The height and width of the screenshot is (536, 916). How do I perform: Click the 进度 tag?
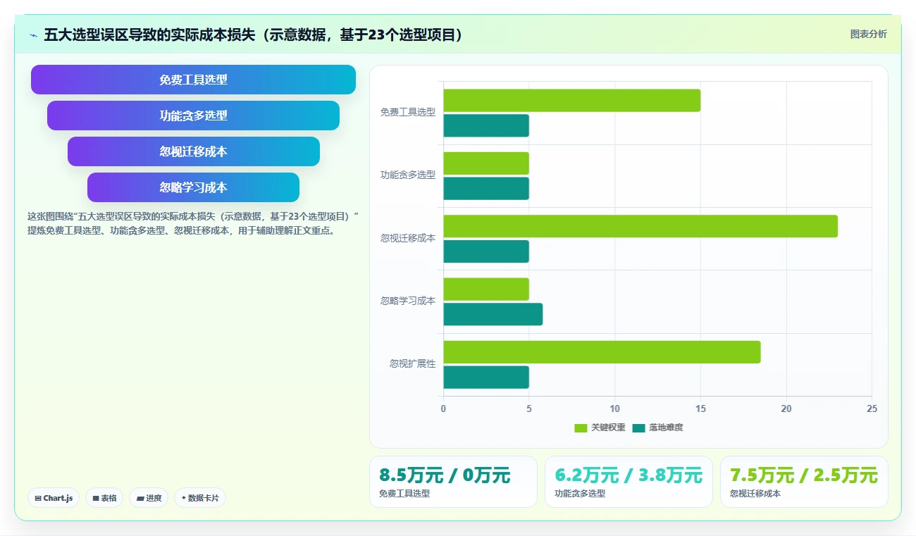coord(149,498)
